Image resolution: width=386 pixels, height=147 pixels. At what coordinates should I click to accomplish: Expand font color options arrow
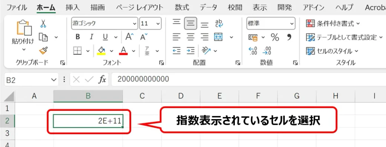tap(134, 51)
